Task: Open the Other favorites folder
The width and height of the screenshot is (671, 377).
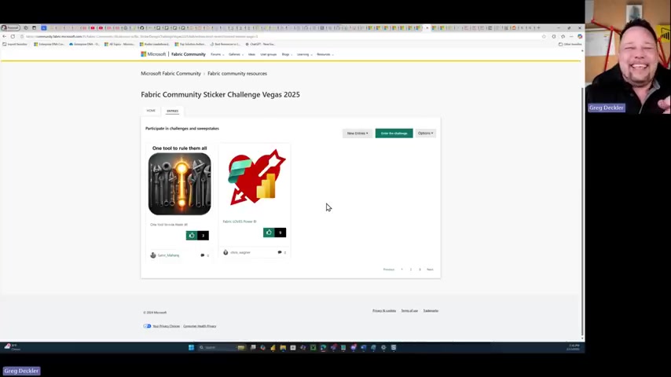Action: [x=570, y=44]
